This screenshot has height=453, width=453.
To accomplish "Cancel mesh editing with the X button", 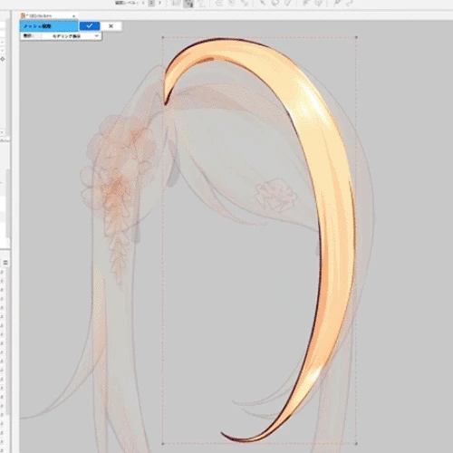I will (111, 26).
